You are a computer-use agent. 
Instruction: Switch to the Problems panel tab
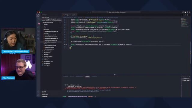pyautogui.click(x=66, y=76)
